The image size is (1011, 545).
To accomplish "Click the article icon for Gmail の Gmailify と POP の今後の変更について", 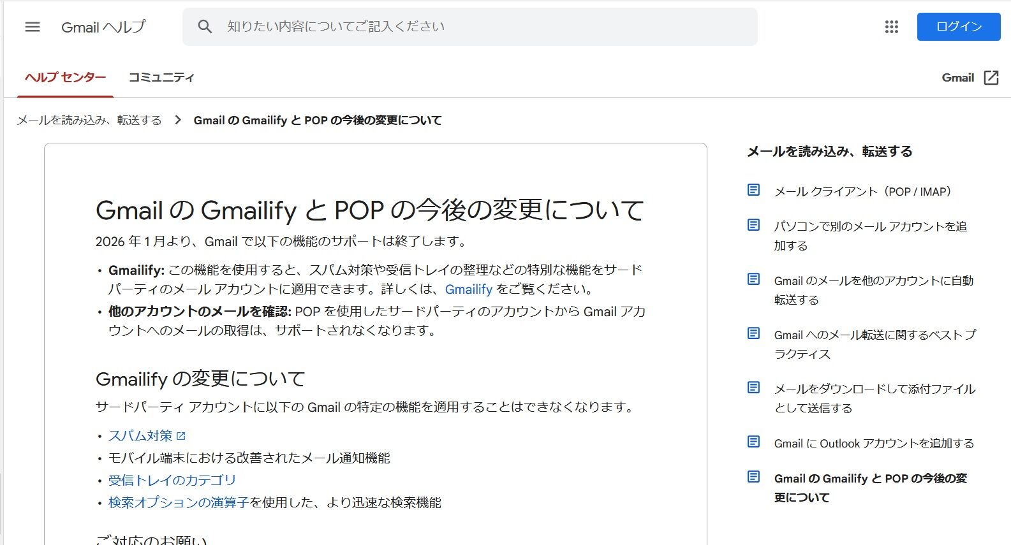I will point(754,477).
